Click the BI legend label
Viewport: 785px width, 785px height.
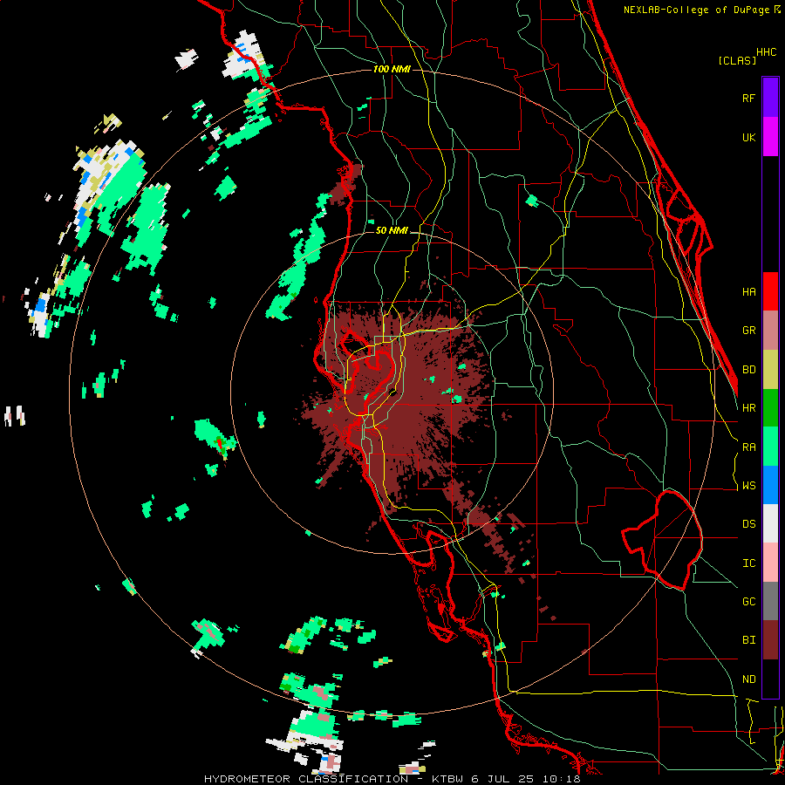748,640
